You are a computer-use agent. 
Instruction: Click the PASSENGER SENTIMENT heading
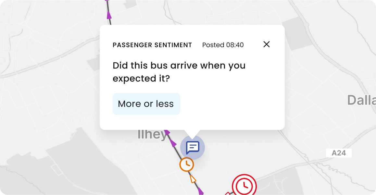(x=152, y=45)
